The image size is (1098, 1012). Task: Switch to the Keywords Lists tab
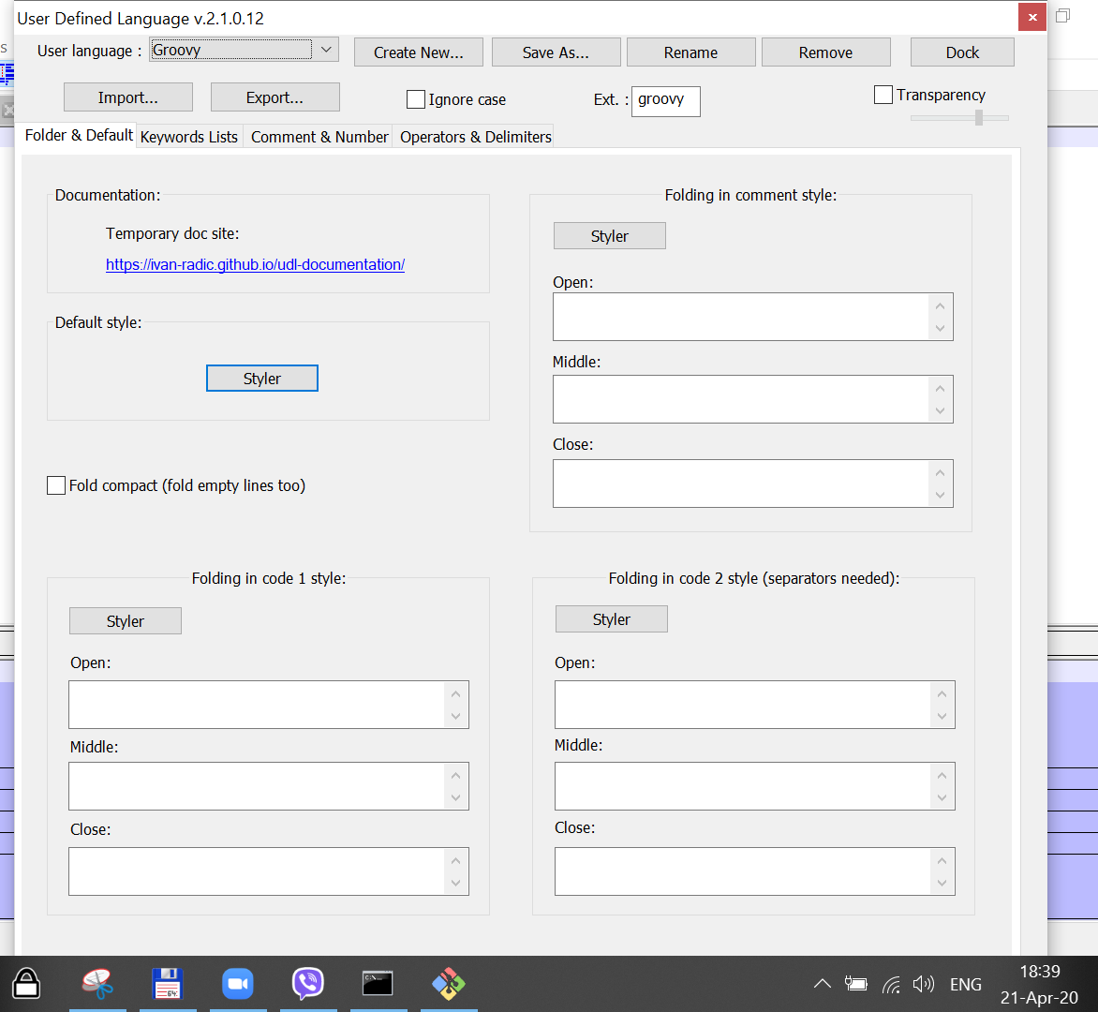coord(188,136)
